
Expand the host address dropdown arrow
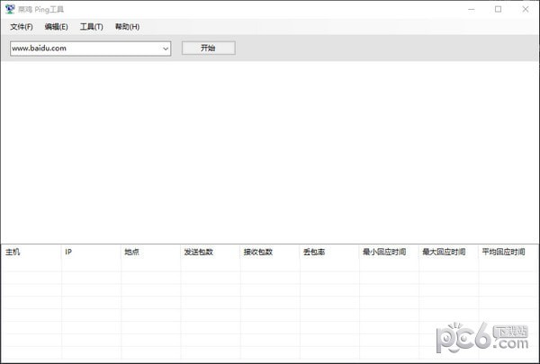point(166,49)
